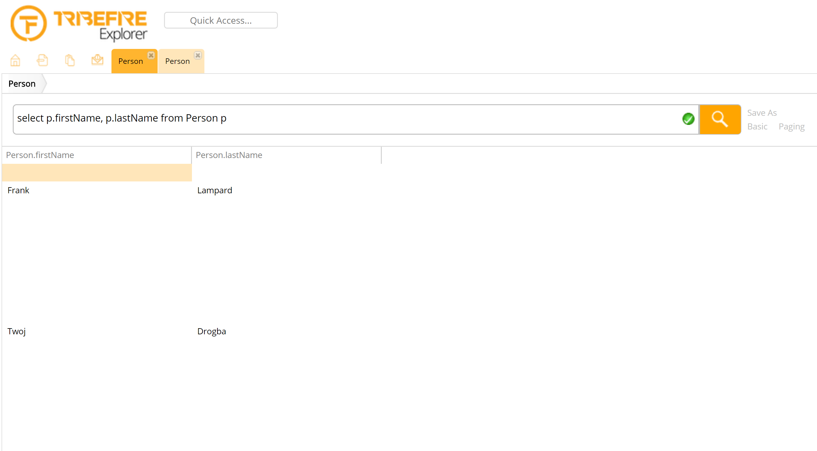Close the second inactive Person tab
Viewport: 817px width, 451px height.
(x=198, y=55)
